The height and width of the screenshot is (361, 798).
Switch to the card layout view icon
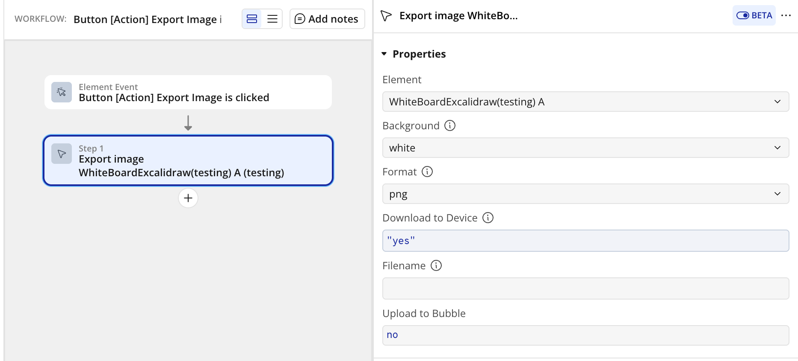[252, 19]
